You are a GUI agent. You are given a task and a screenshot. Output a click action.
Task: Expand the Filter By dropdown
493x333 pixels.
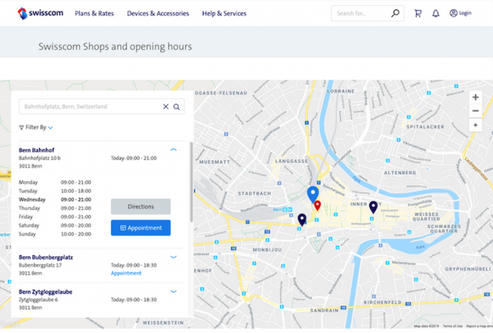pyautogui.click(x=36, y=128)
